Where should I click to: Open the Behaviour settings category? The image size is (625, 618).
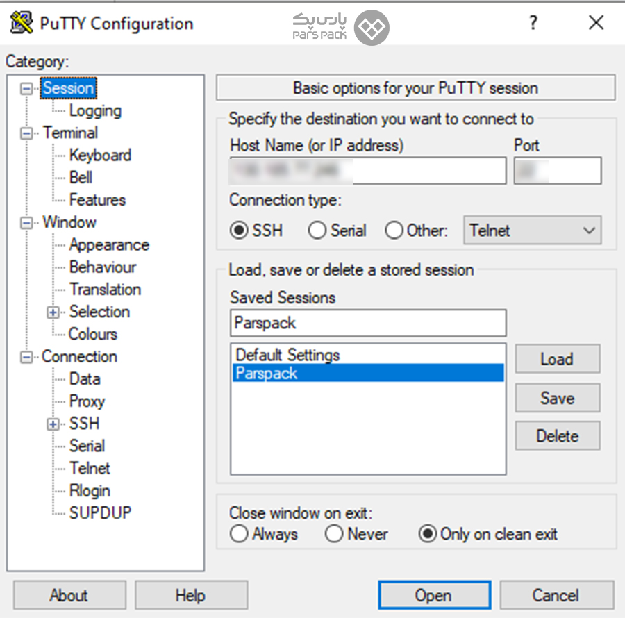coord(103,267)
